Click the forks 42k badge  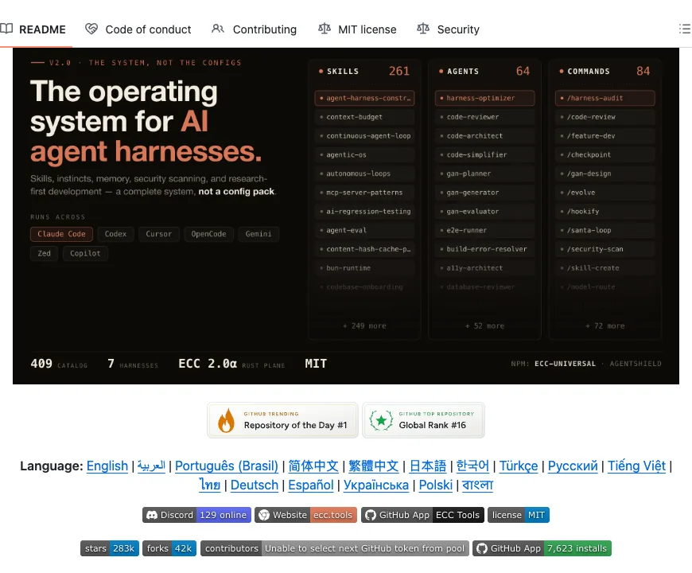pos(169,548)
